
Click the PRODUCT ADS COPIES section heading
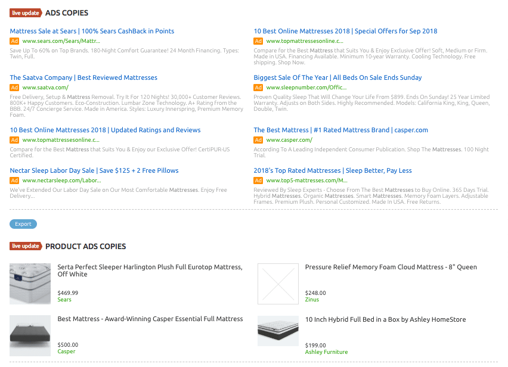coord(85,246)
